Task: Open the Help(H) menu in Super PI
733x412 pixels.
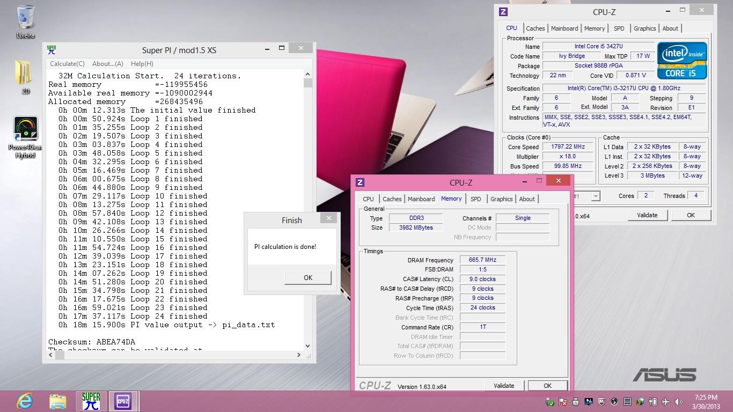Action: 142,64
